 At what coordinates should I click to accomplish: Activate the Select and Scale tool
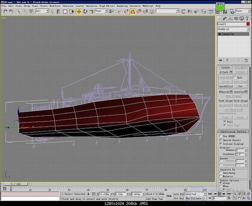click(x=91, y=11)
